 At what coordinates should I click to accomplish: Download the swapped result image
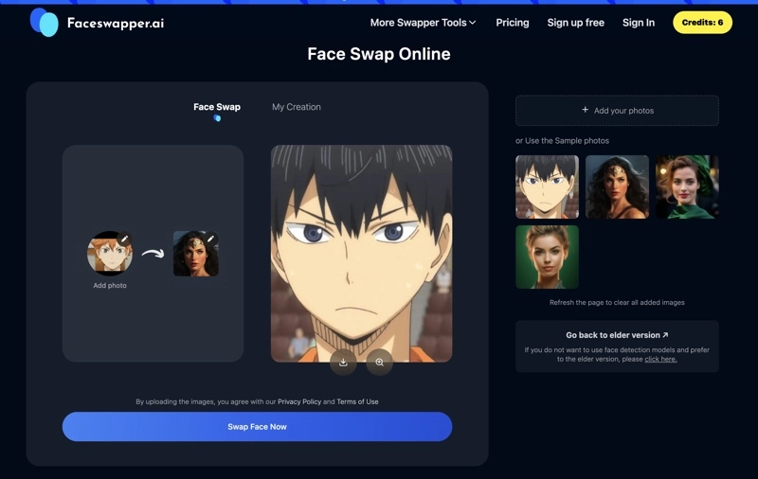(x=343, y=362)
